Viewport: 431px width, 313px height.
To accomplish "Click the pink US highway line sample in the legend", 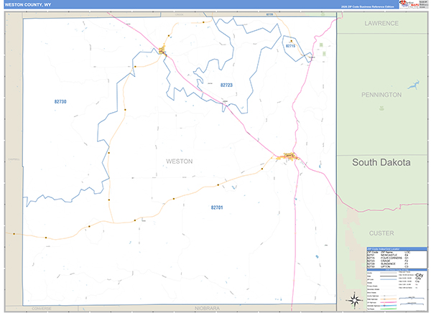I will click(389, 302).
